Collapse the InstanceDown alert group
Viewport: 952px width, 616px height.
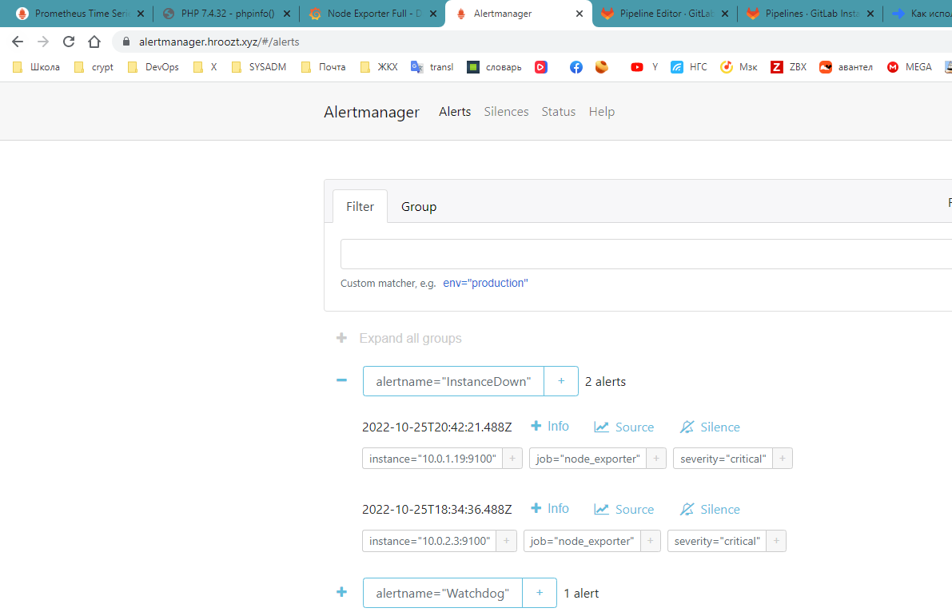pos(341,381)
